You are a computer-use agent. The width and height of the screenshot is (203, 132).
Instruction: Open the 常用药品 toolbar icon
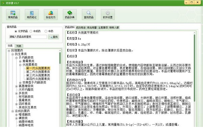13,15
